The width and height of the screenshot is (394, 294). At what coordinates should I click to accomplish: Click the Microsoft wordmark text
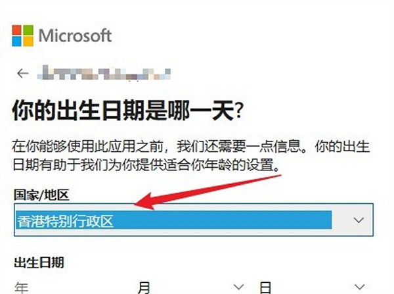(x=75, y=36)
